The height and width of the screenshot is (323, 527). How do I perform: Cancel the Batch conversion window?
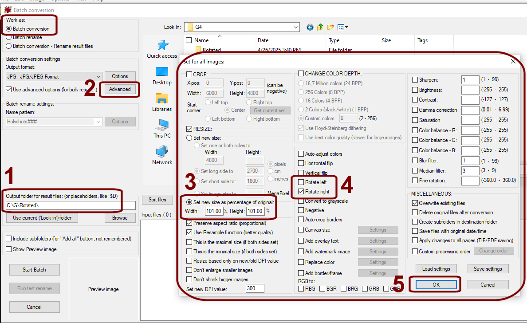tap(34, 307)
